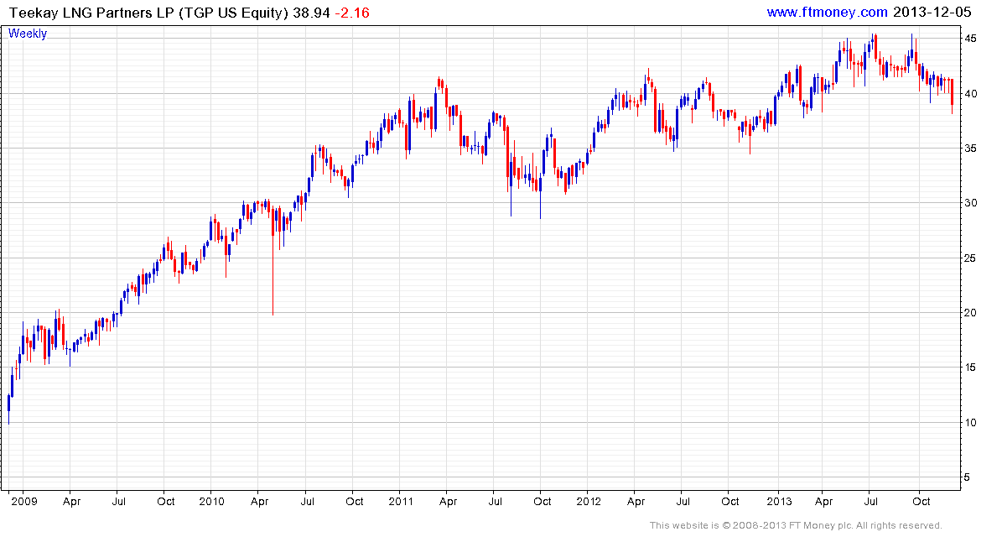Click the 2011 year label on time axis
This screenshot has height=537, width=1002.
(401, 501)
